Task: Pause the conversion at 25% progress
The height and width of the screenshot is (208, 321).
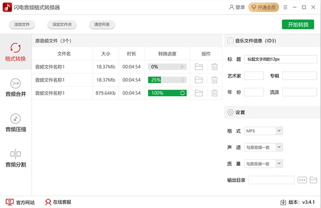Action: [182, 80]
